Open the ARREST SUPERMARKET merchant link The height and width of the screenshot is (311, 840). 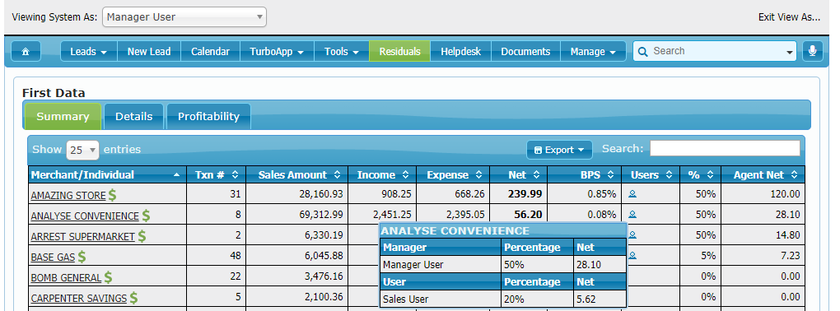tap(83, 237)
